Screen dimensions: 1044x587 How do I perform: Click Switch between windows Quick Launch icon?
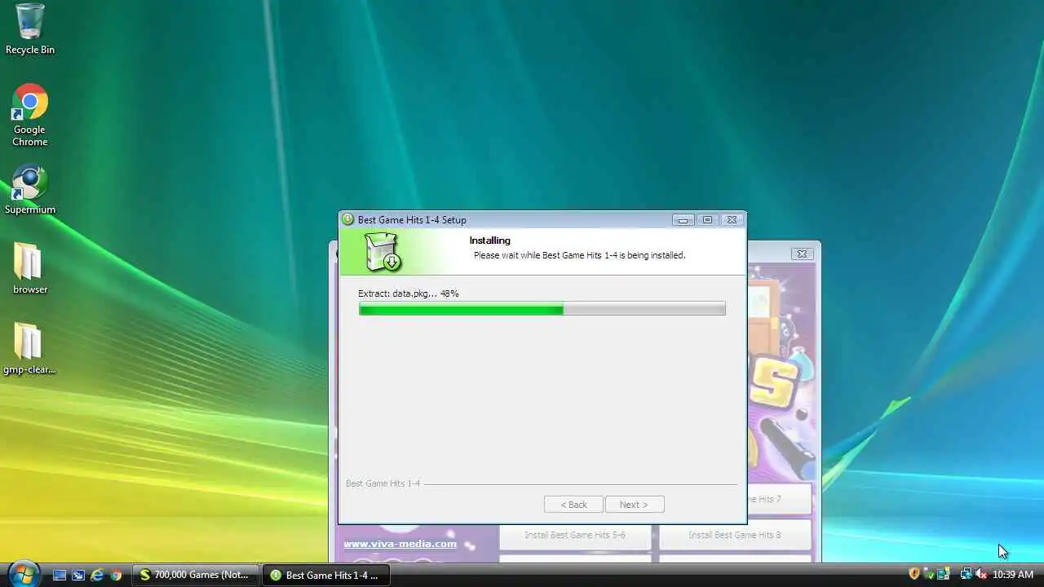tap(78, 575)
